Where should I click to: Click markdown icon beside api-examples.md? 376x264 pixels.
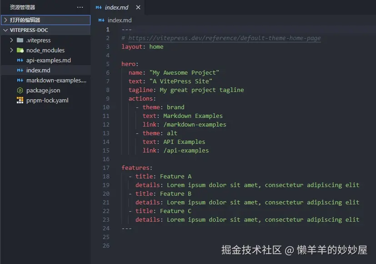pyautogui.click(x=20, y=60)
